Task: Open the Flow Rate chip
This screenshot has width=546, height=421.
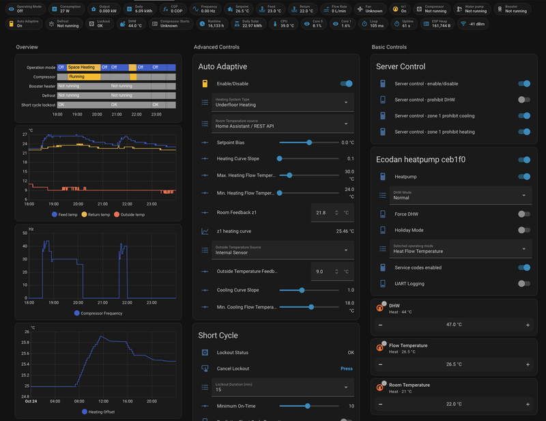Action: (335, 9)
